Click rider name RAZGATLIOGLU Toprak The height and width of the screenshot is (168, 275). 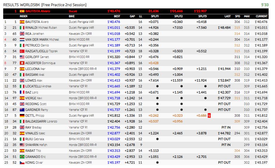coord(41,51)
